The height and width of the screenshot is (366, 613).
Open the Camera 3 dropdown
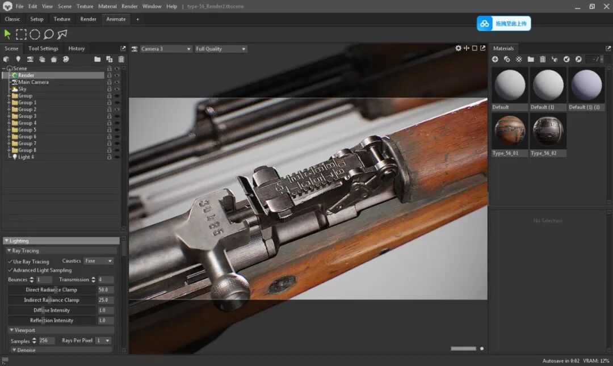pos(166,49)
